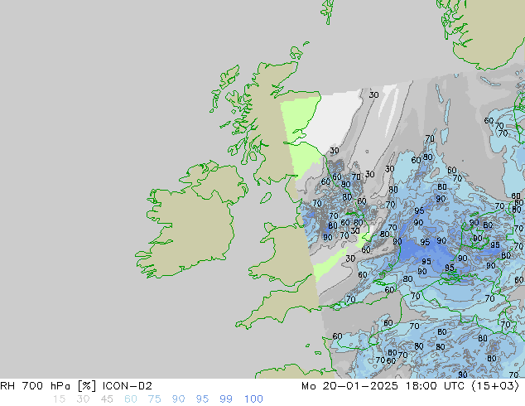Select the legend value 90 in the bottom scale
The height and width of the screenshot is (406, 525).
click(179, 399)
